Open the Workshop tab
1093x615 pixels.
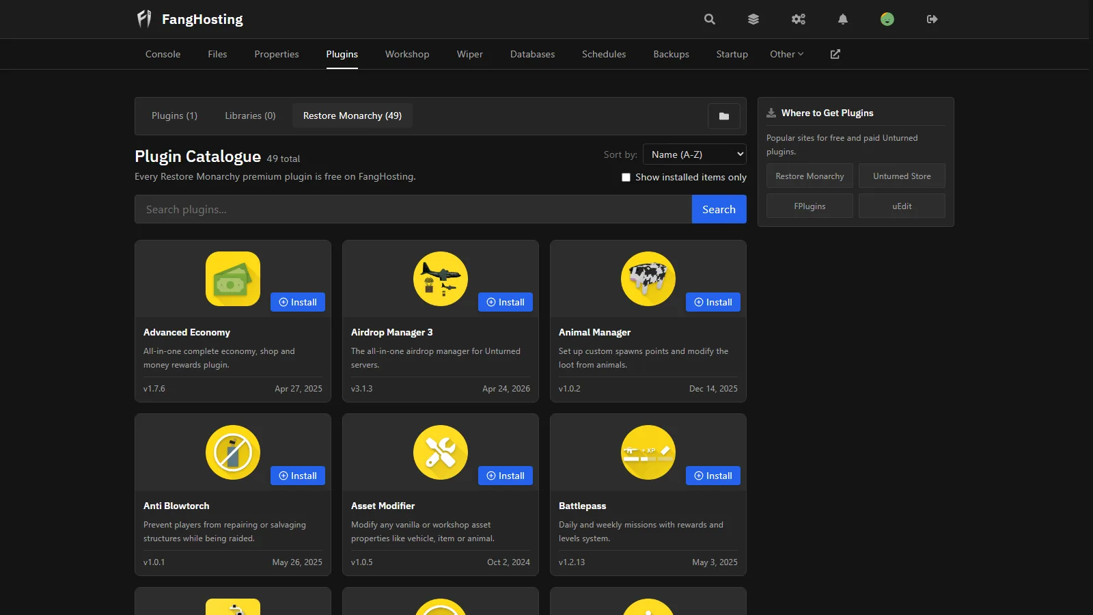click(x=407, y=54)
